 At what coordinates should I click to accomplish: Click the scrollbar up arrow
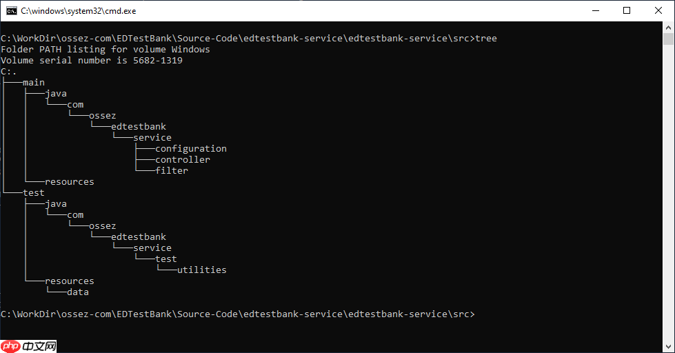[x=668, y=28]
